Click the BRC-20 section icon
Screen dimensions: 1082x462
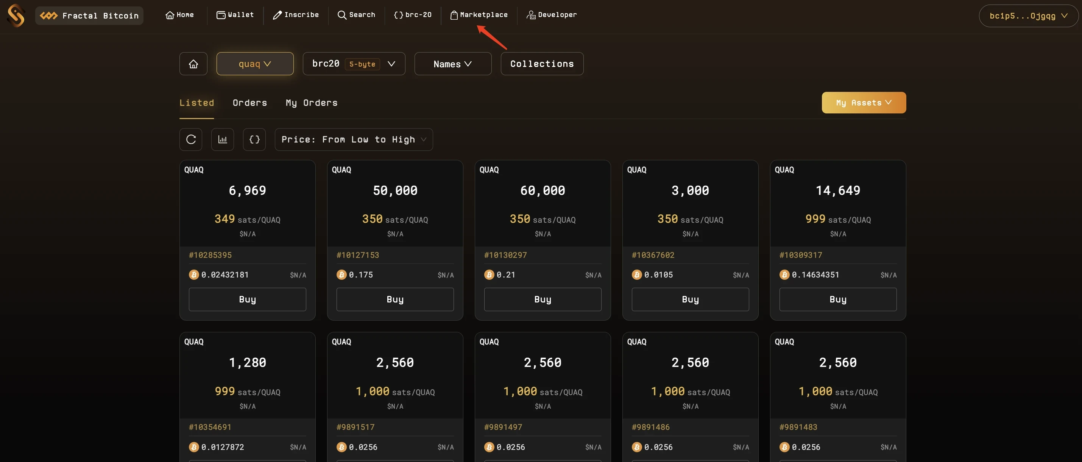click(398, 14)
